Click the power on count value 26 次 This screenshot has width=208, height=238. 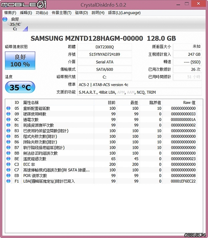pos(187,70)
